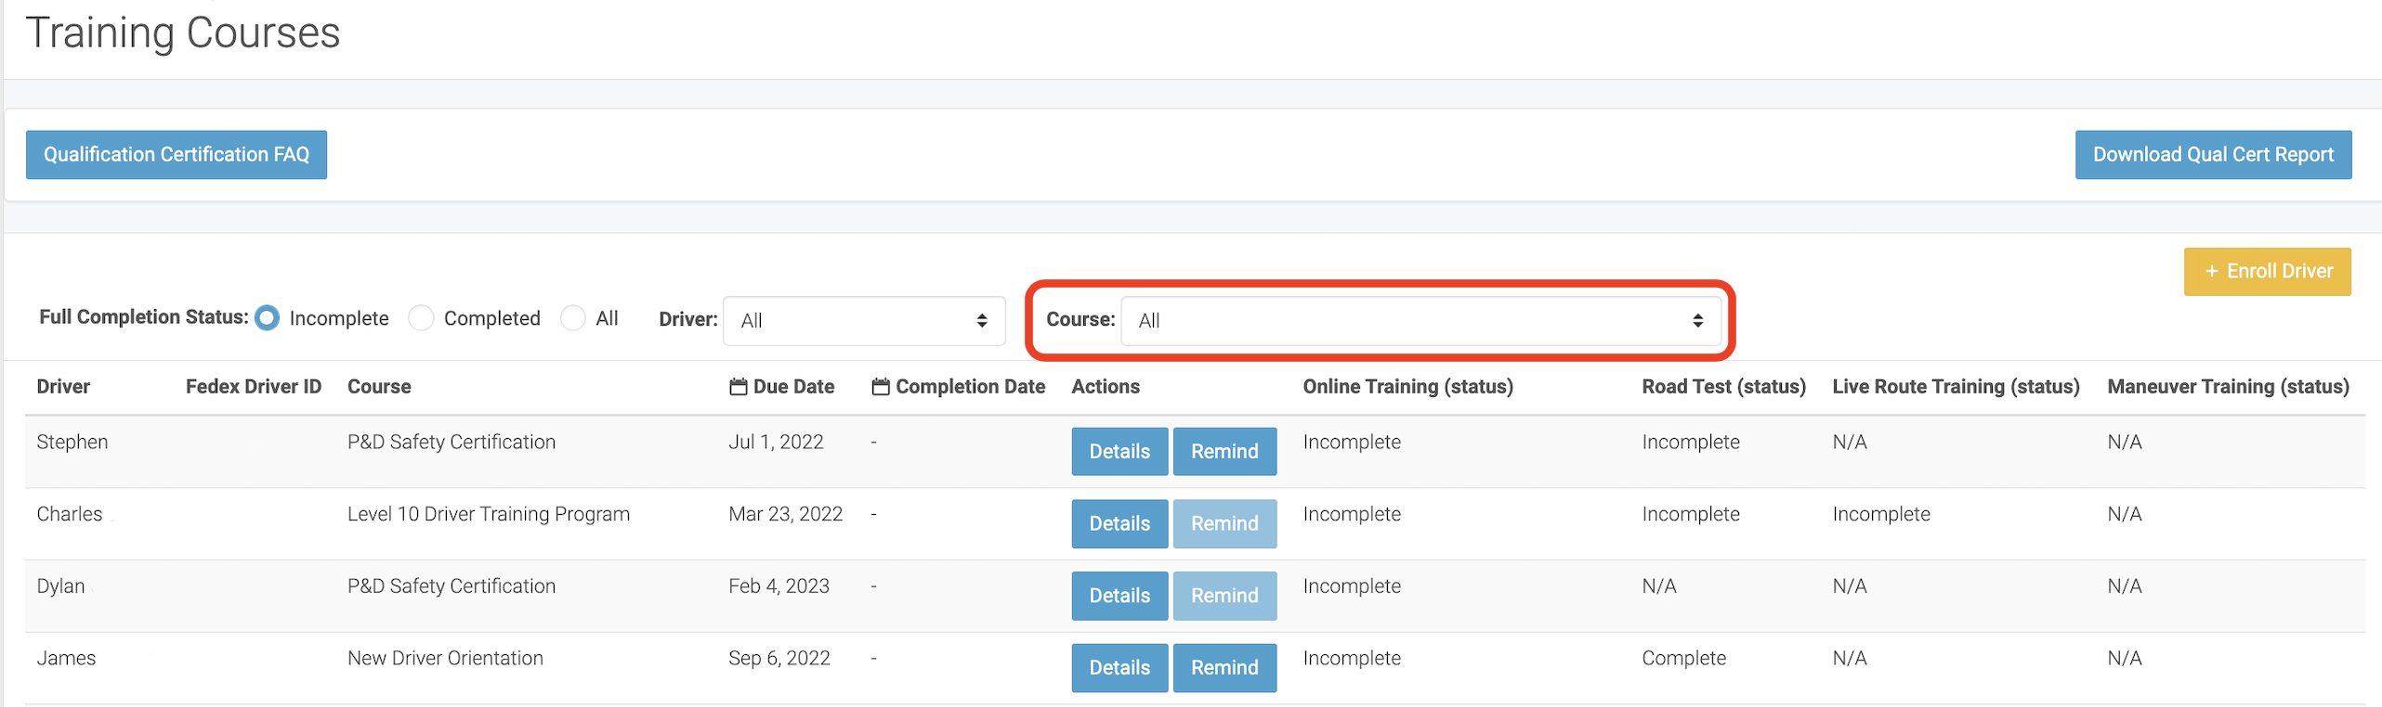This screenshot has height=707, width=2382.
Task: Click the Mar 23, 2022 due date
Action: click(x=785, y=515)
